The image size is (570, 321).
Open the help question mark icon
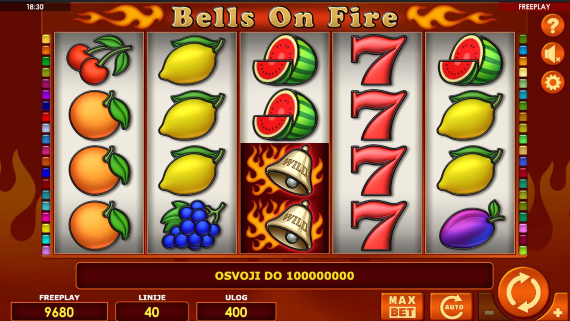553,25
